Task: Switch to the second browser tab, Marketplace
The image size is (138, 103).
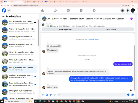Action: 34,2
